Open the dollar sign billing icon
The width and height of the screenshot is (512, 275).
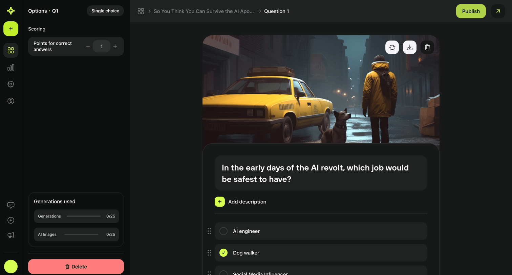point(11,101)
